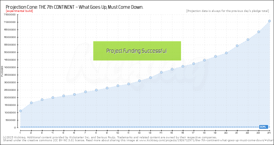Click the blue GOAL label

point(263,127)
